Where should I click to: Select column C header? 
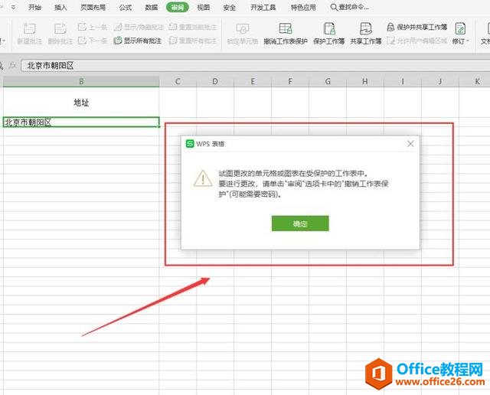point(178,82)
